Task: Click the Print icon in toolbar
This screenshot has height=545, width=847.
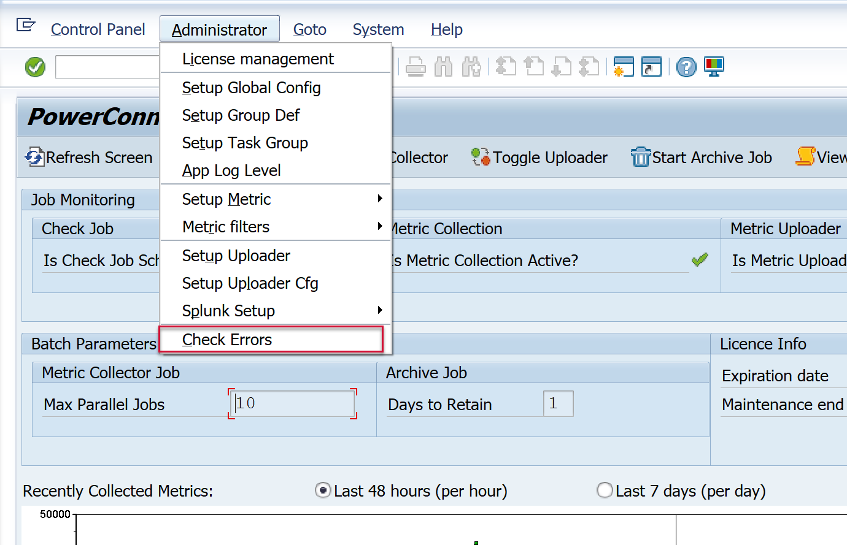Action: pos(416,67)
